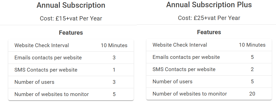Click the SMS contacts value 2
The height and width of the screenshot is (104, 276).
pos(252,69)
